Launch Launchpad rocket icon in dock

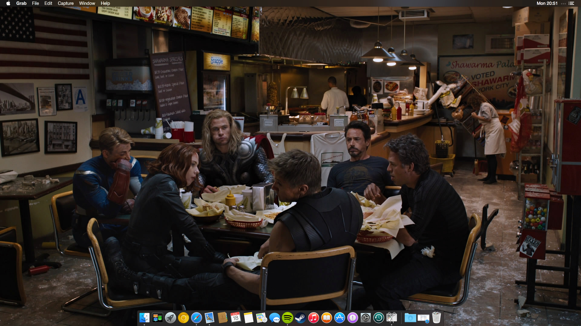170,318
